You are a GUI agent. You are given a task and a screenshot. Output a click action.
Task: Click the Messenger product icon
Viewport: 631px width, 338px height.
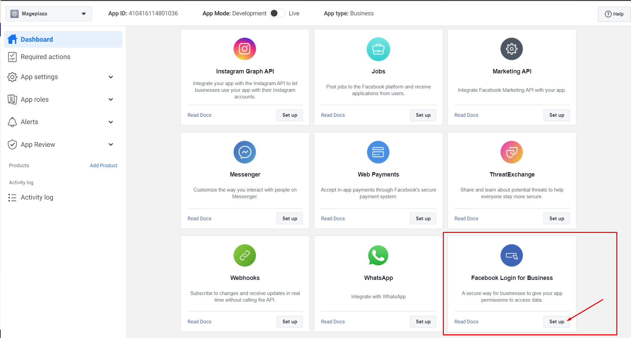245,152
